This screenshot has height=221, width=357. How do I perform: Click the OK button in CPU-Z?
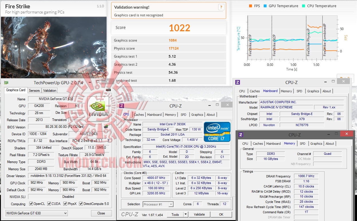221,214
